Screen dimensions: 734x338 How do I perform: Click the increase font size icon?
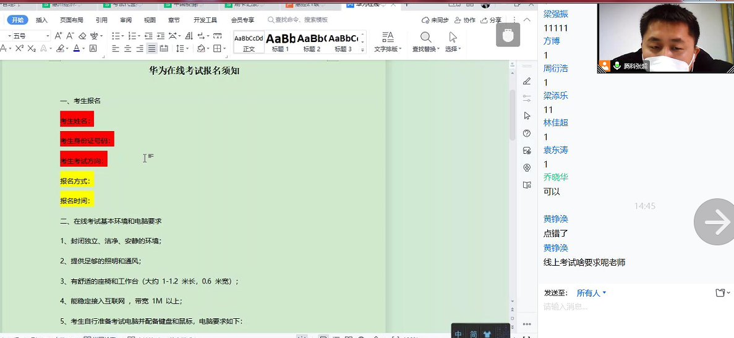58,35
